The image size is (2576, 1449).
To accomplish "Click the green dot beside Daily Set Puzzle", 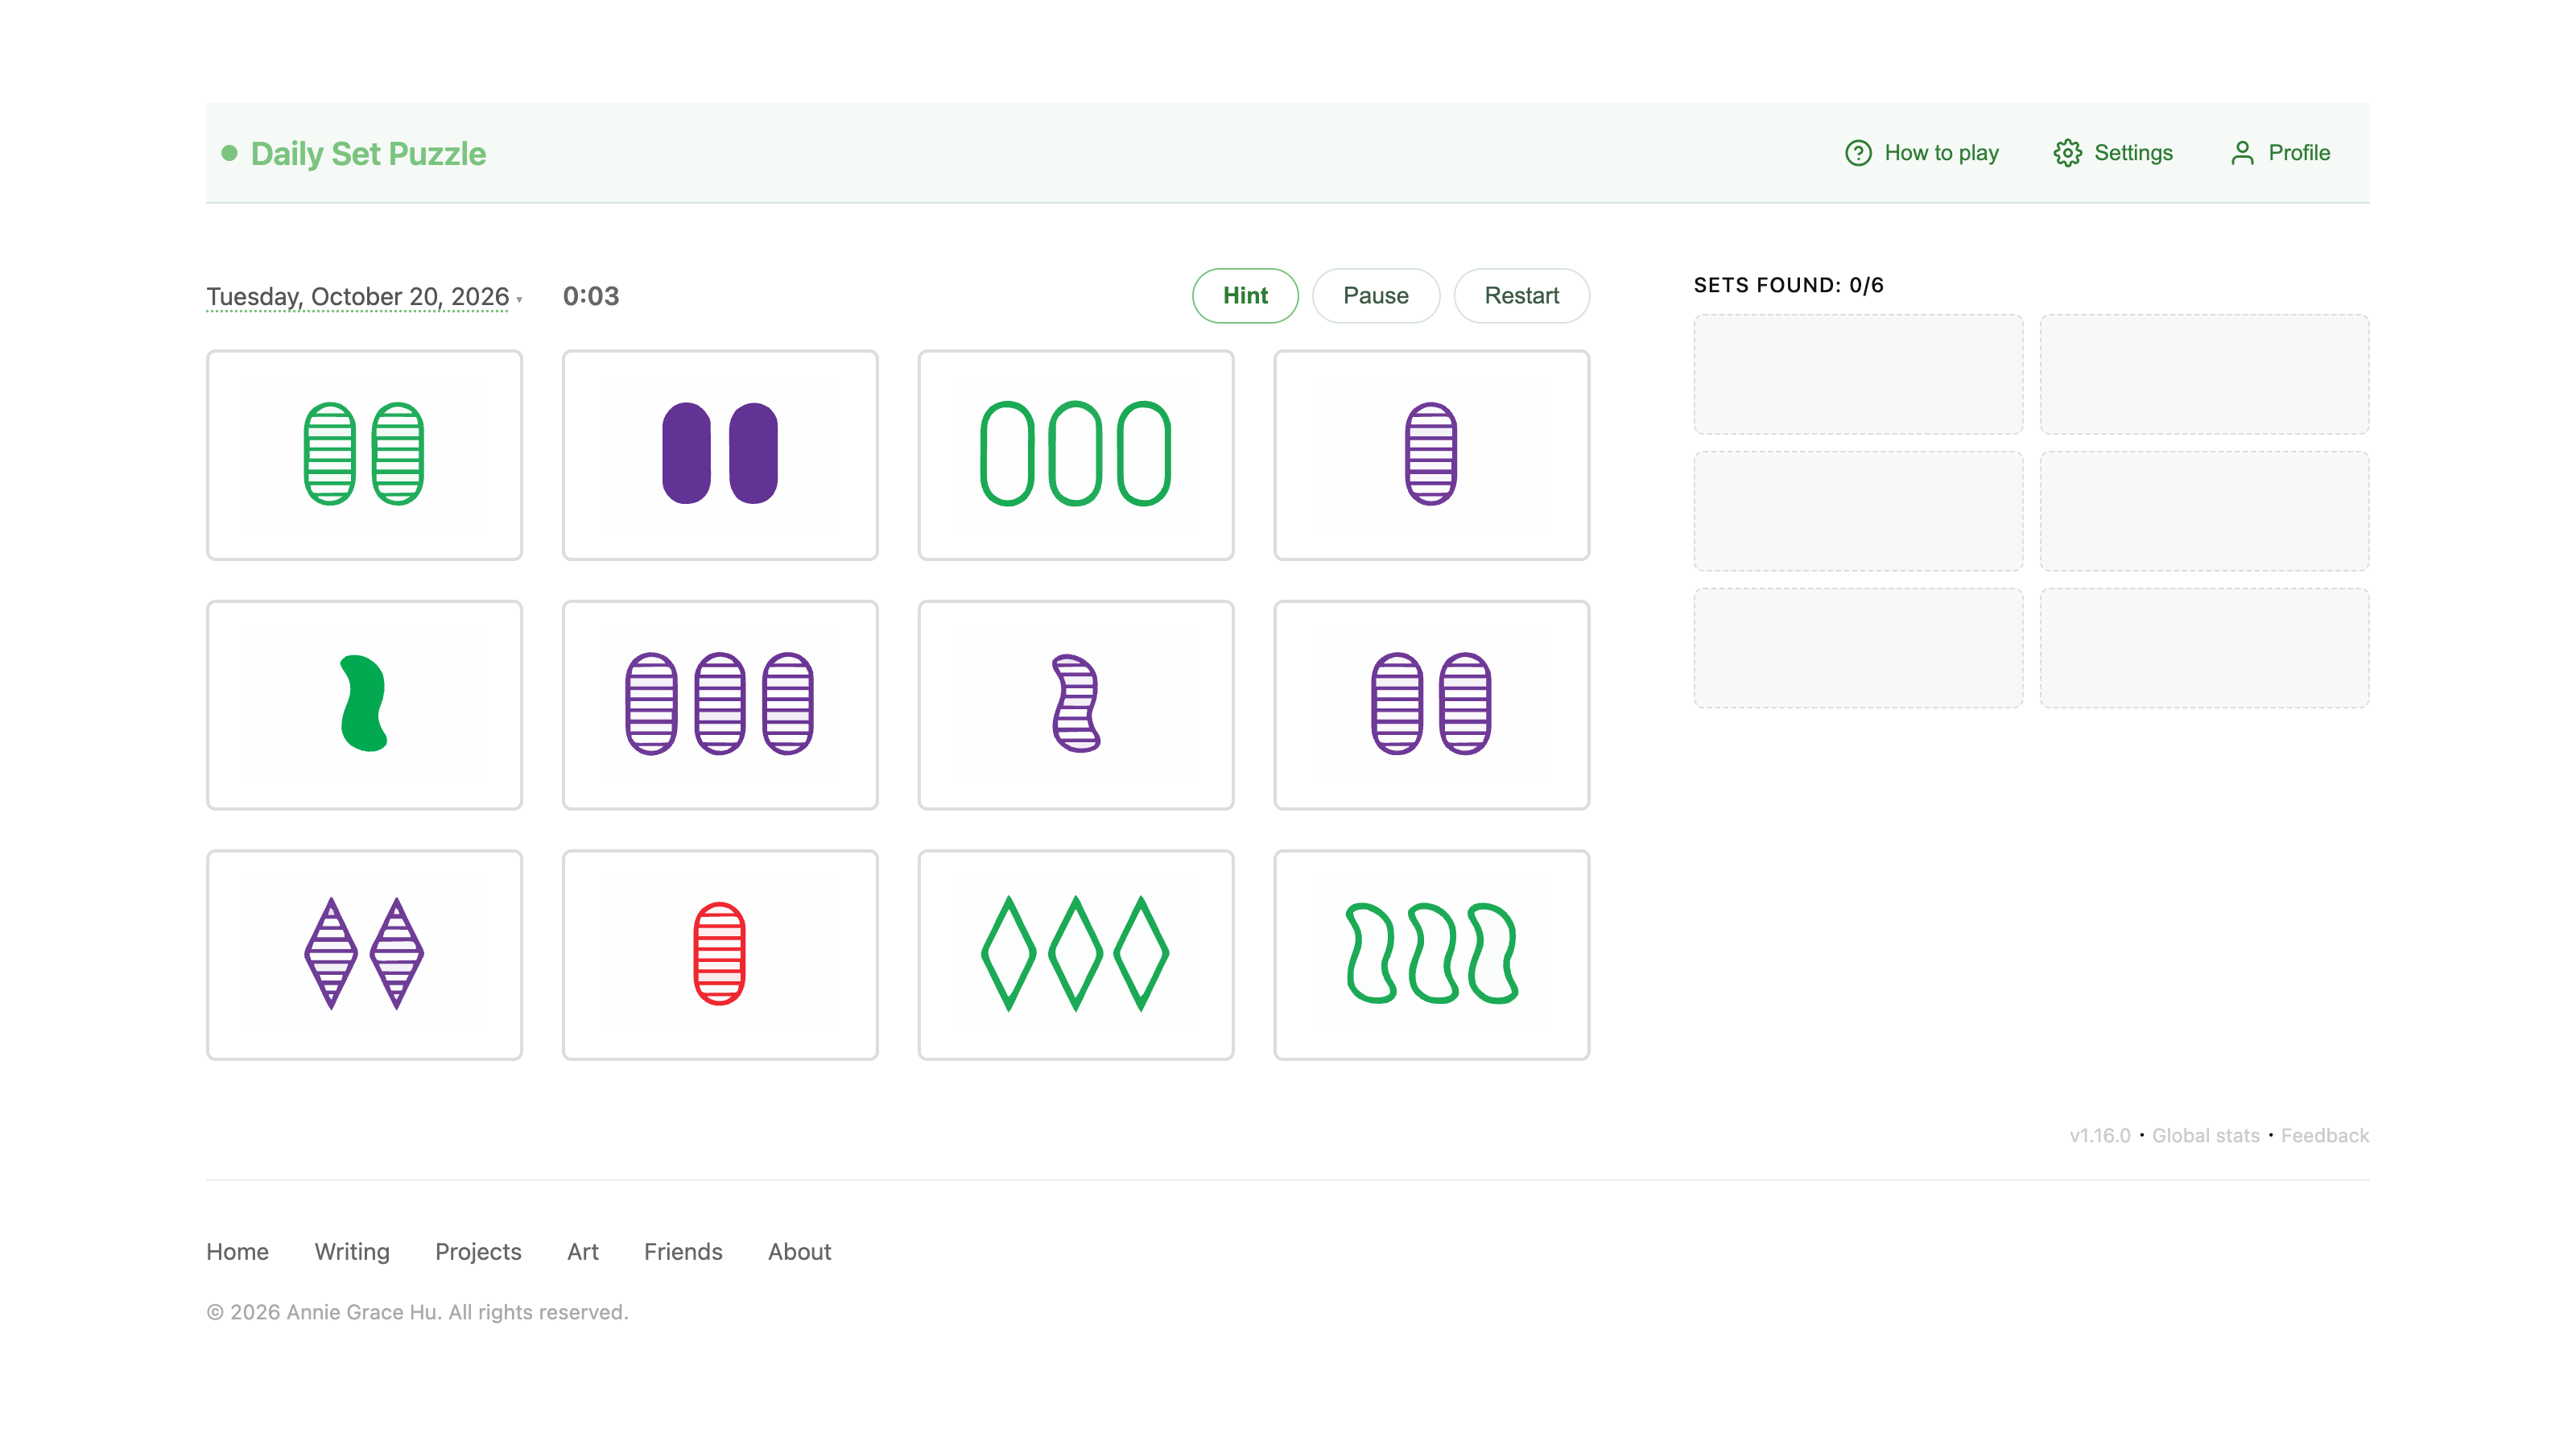I will [x=229, y=153].
